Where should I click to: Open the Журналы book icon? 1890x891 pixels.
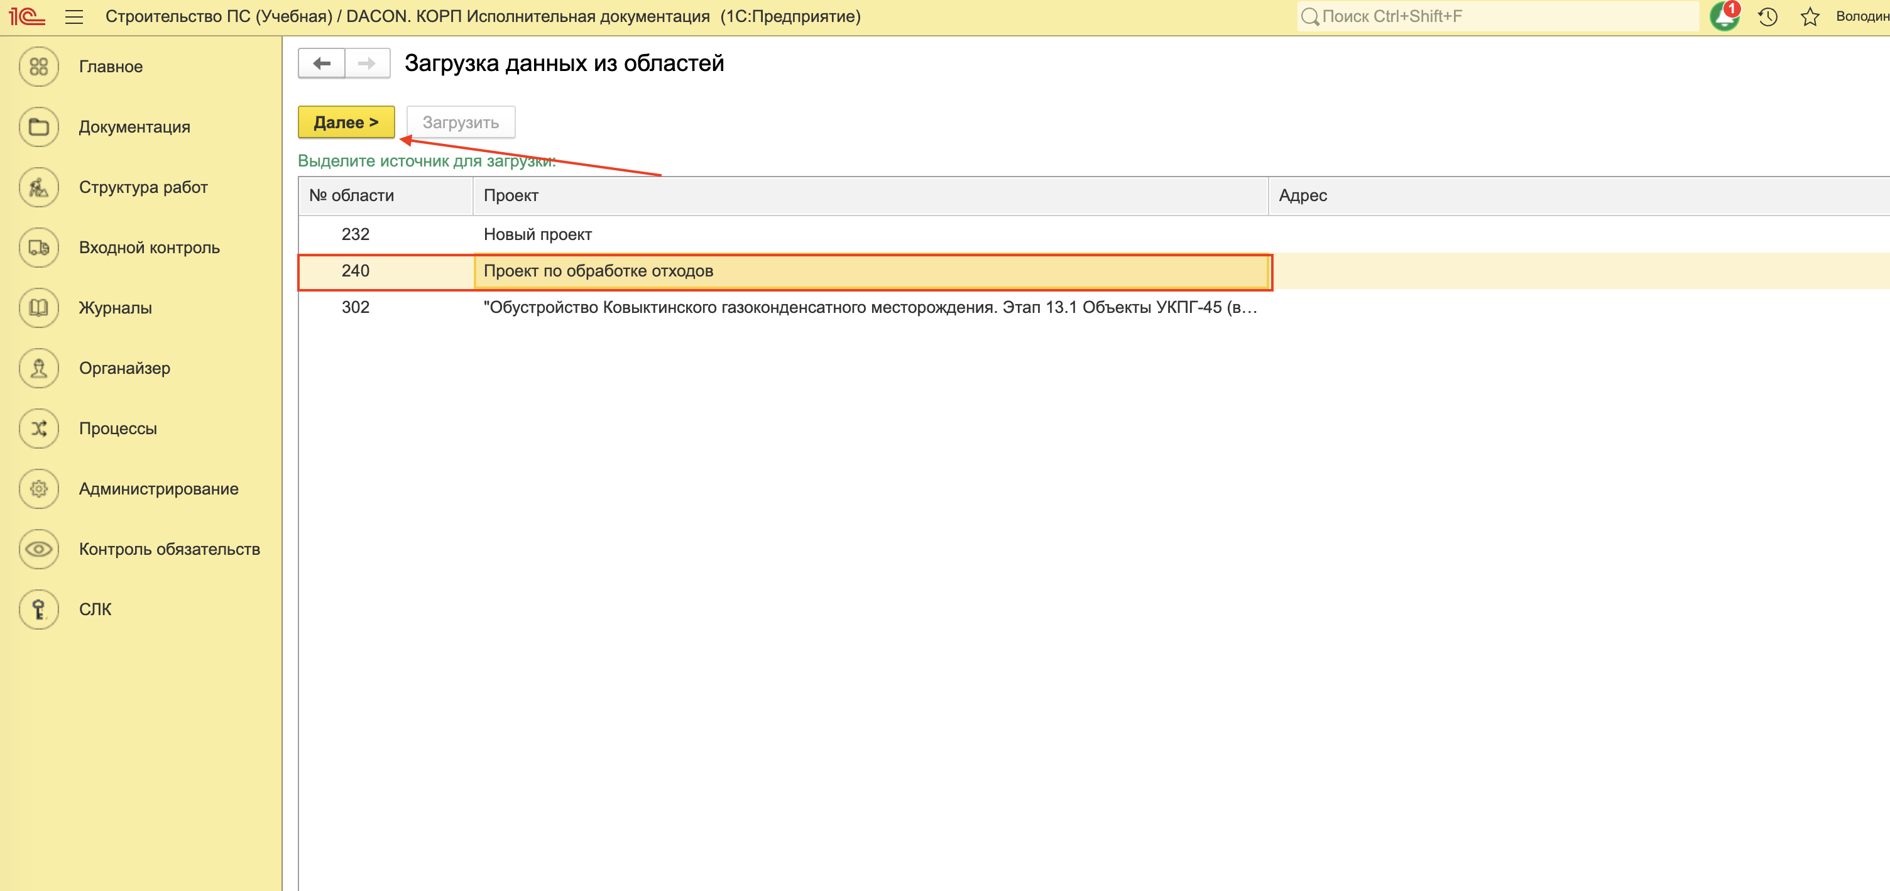tap(38, 307)
